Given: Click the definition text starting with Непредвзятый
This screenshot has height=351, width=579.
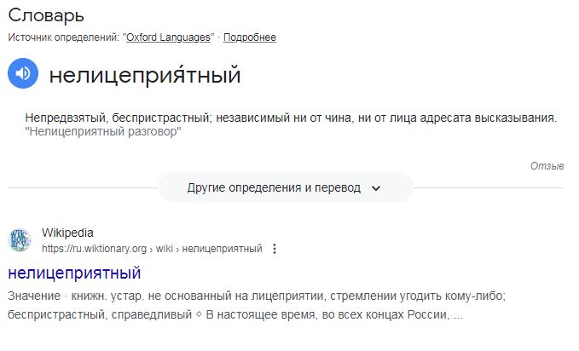Looking at the screenshot, I should (x=291, y=118).
